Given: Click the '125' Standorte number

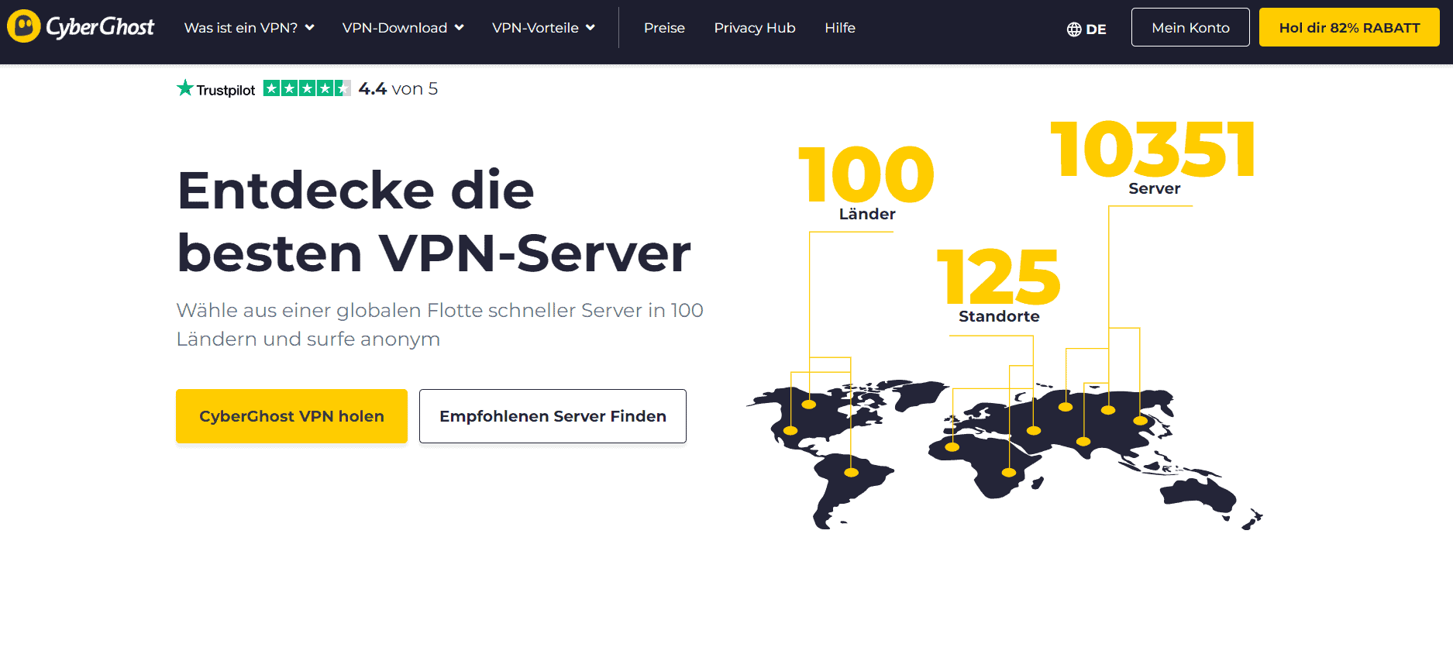Looking at the screenshot, I should coord(999,277).
